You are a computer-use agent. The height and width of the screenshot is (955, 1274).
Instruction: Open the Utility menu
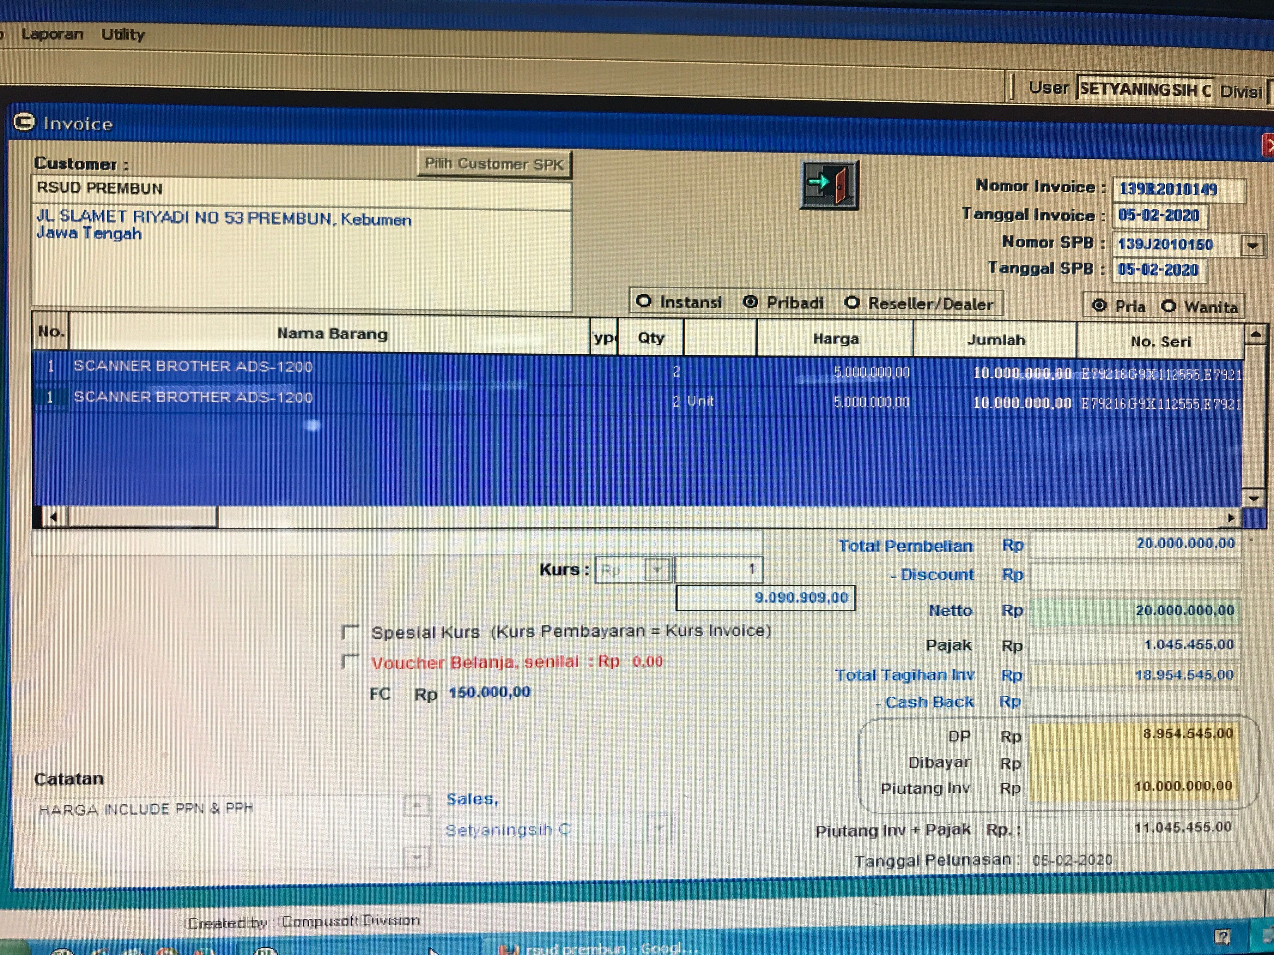(x=123, y=34)
